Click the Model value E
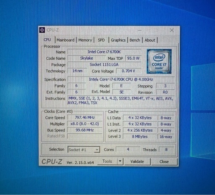 (121, 86)
